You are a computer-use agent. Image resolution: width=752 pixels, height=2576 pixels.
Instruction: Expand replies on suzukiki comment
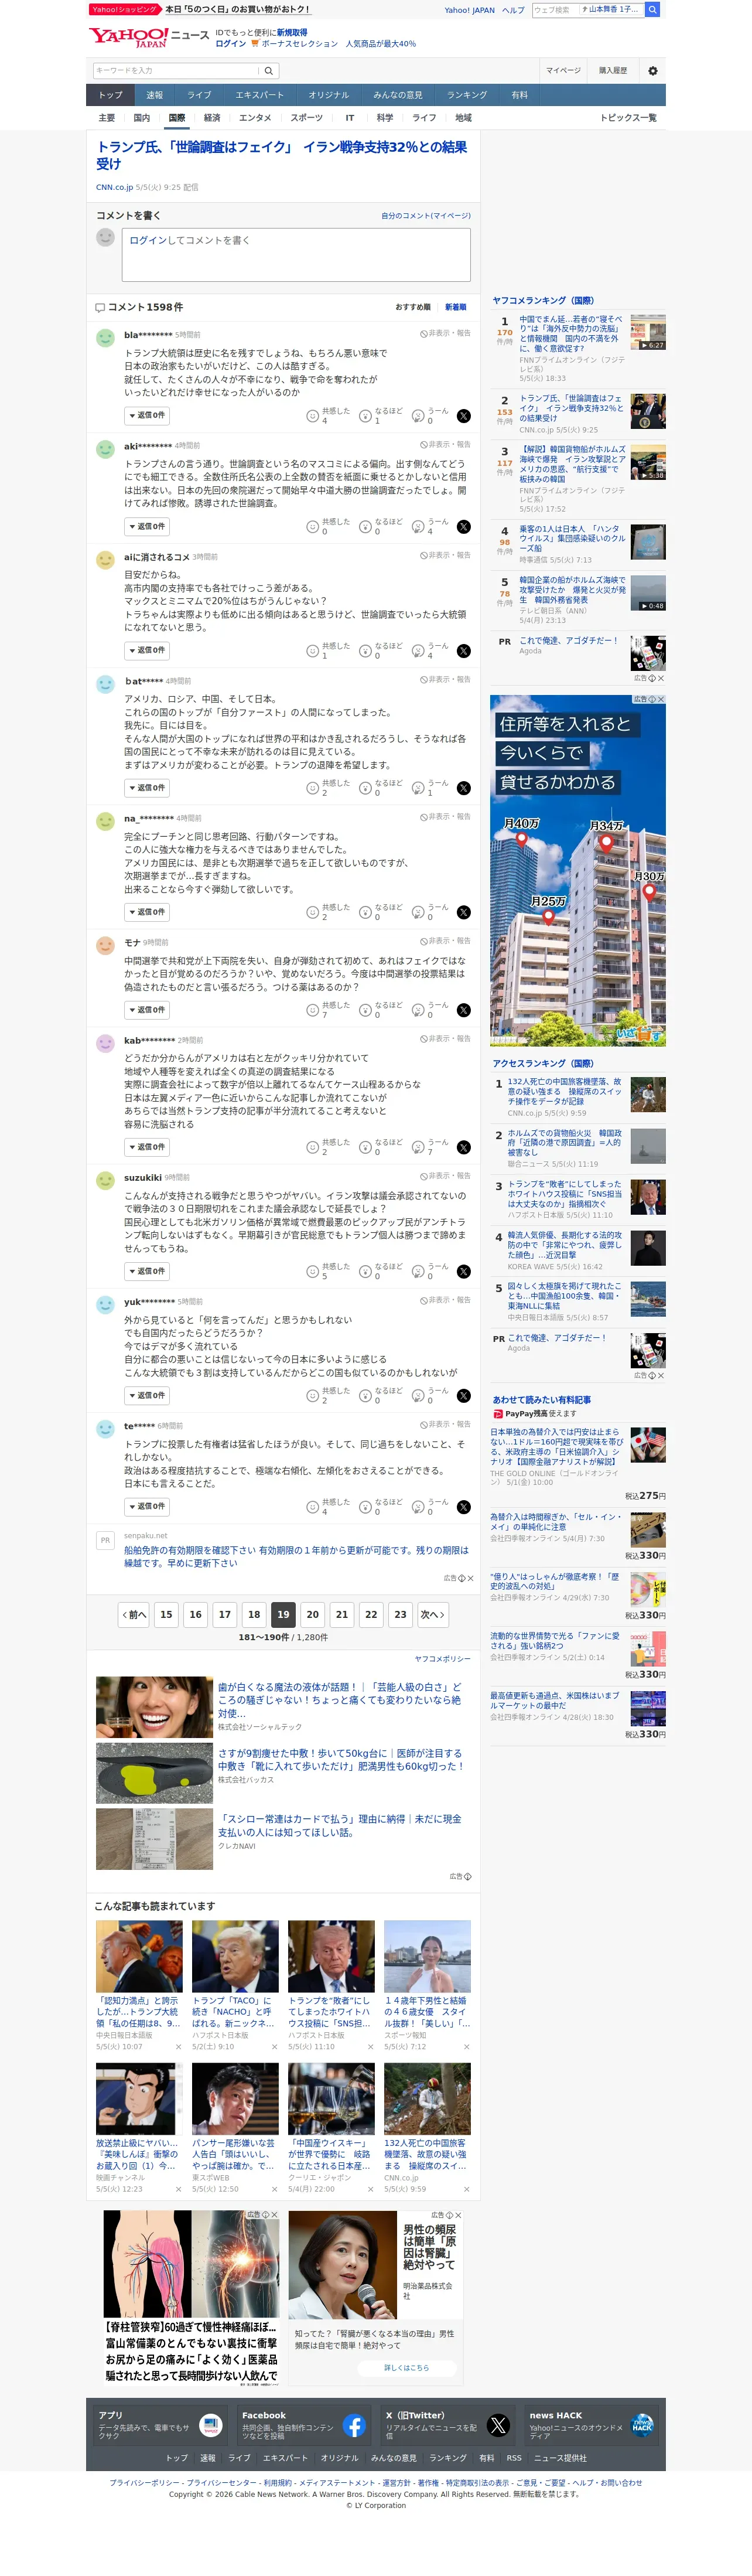(x=146, y=1271)
